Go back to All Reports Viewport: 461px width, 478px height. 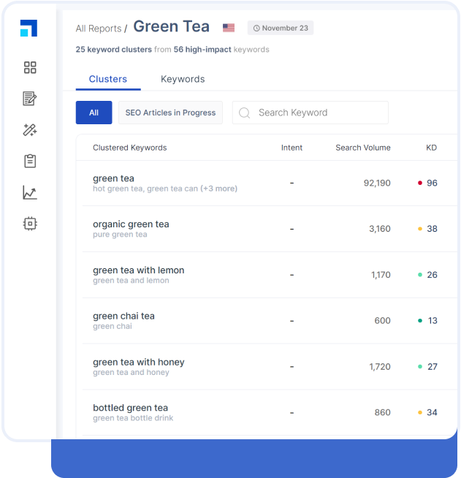[99, 29]
